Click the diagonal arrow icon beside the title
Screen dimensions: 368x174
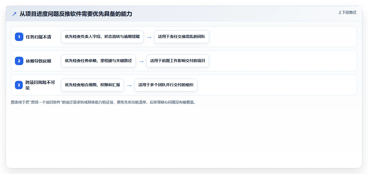(14, 14)
